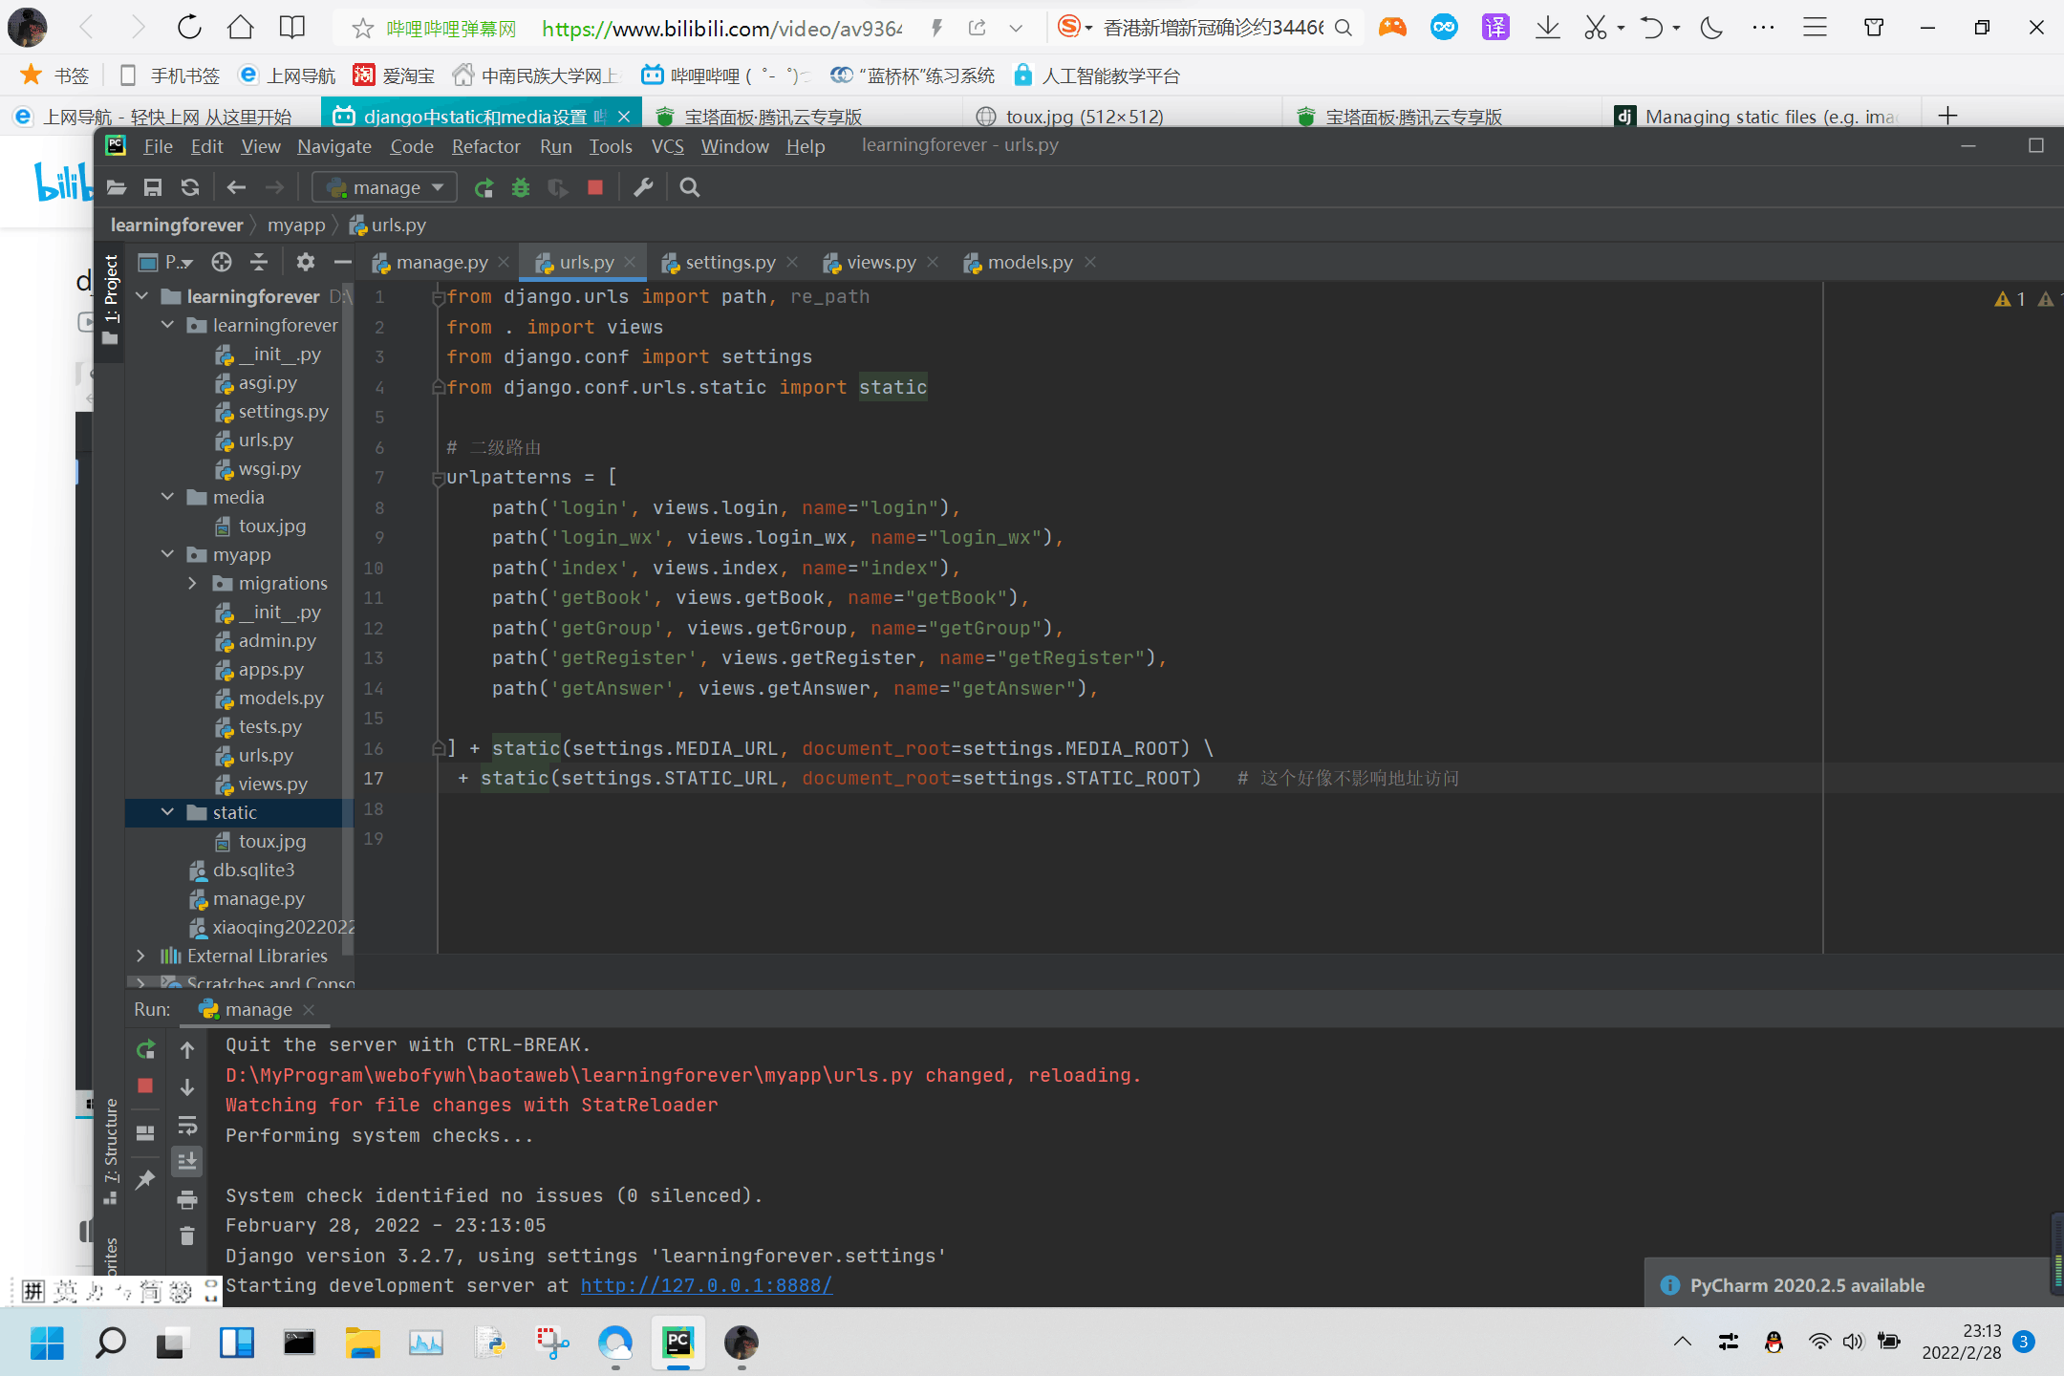Click the Back navigation arrow in PyCharm
The width and height of the screenshot is (2064, 1376).
tap(236, 187)
